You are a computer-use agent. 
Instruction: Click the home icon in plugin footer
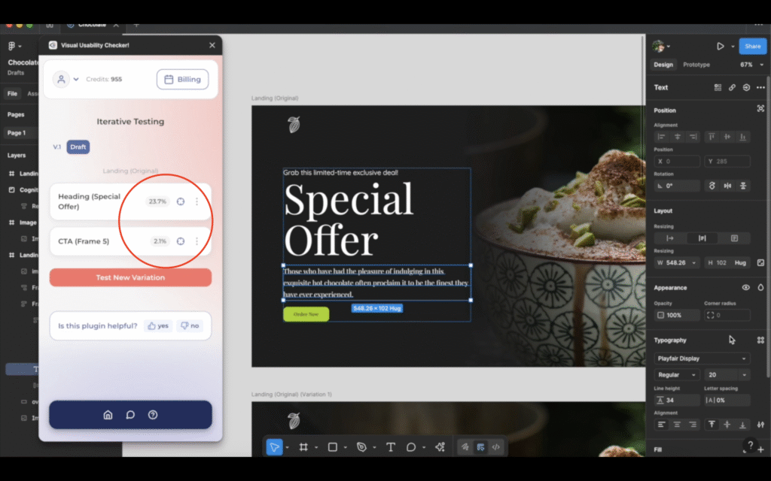[x=108, y=415]
